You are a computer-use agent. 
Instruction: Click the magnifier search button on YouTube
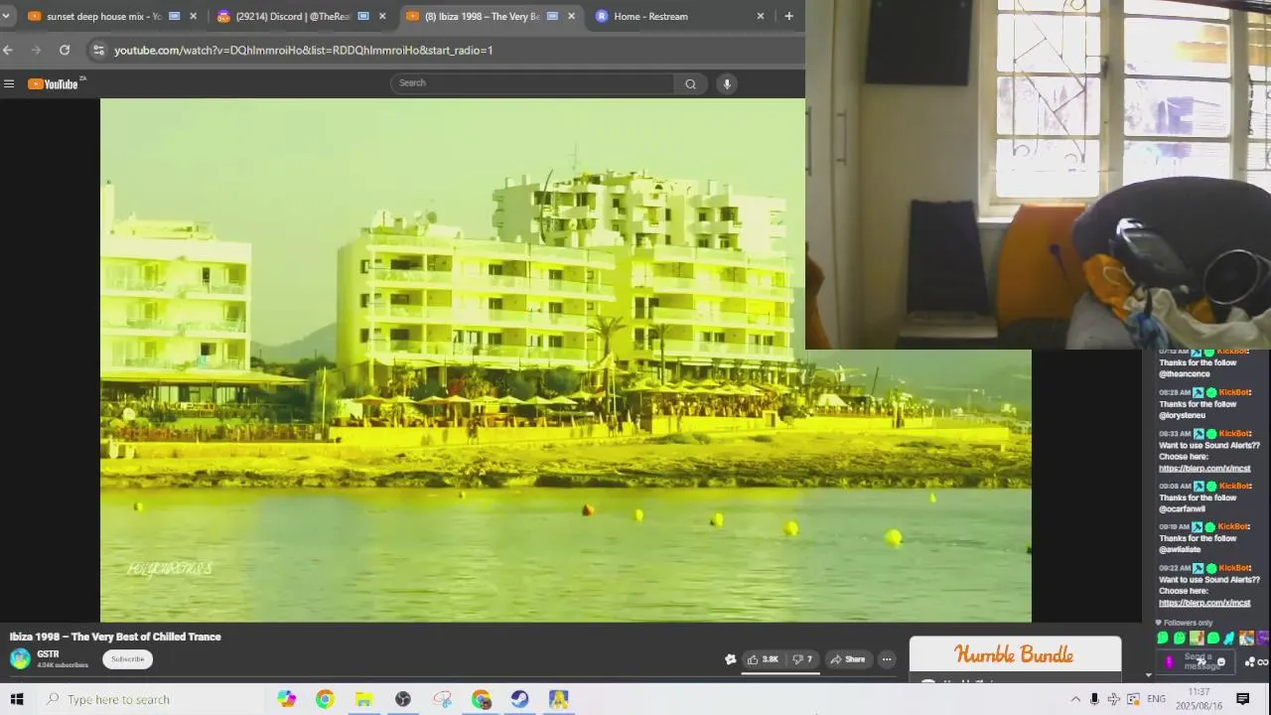690,84
